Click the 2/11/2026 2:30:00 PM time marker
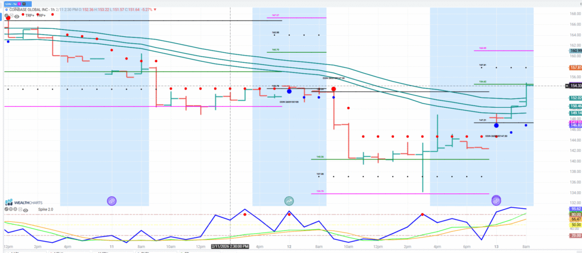 pos(230,246)
